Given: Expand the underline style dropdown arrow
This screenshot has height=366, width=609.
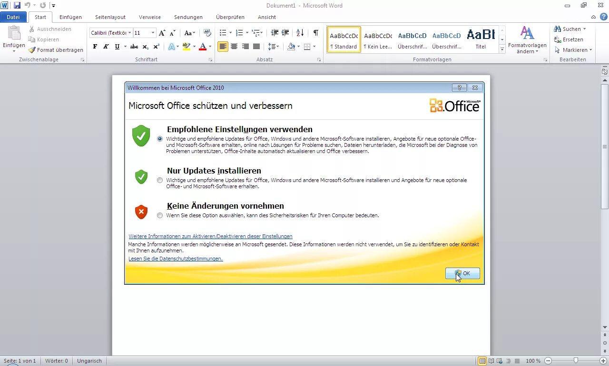Looking at the screenshot, I should [x=126, y=47].
